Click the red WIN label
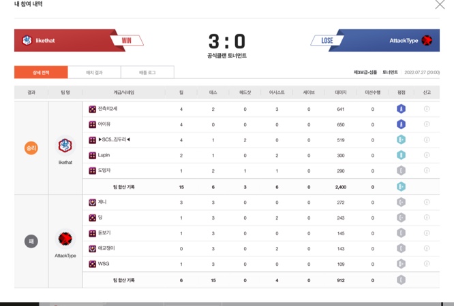 (x=126, y=40)
